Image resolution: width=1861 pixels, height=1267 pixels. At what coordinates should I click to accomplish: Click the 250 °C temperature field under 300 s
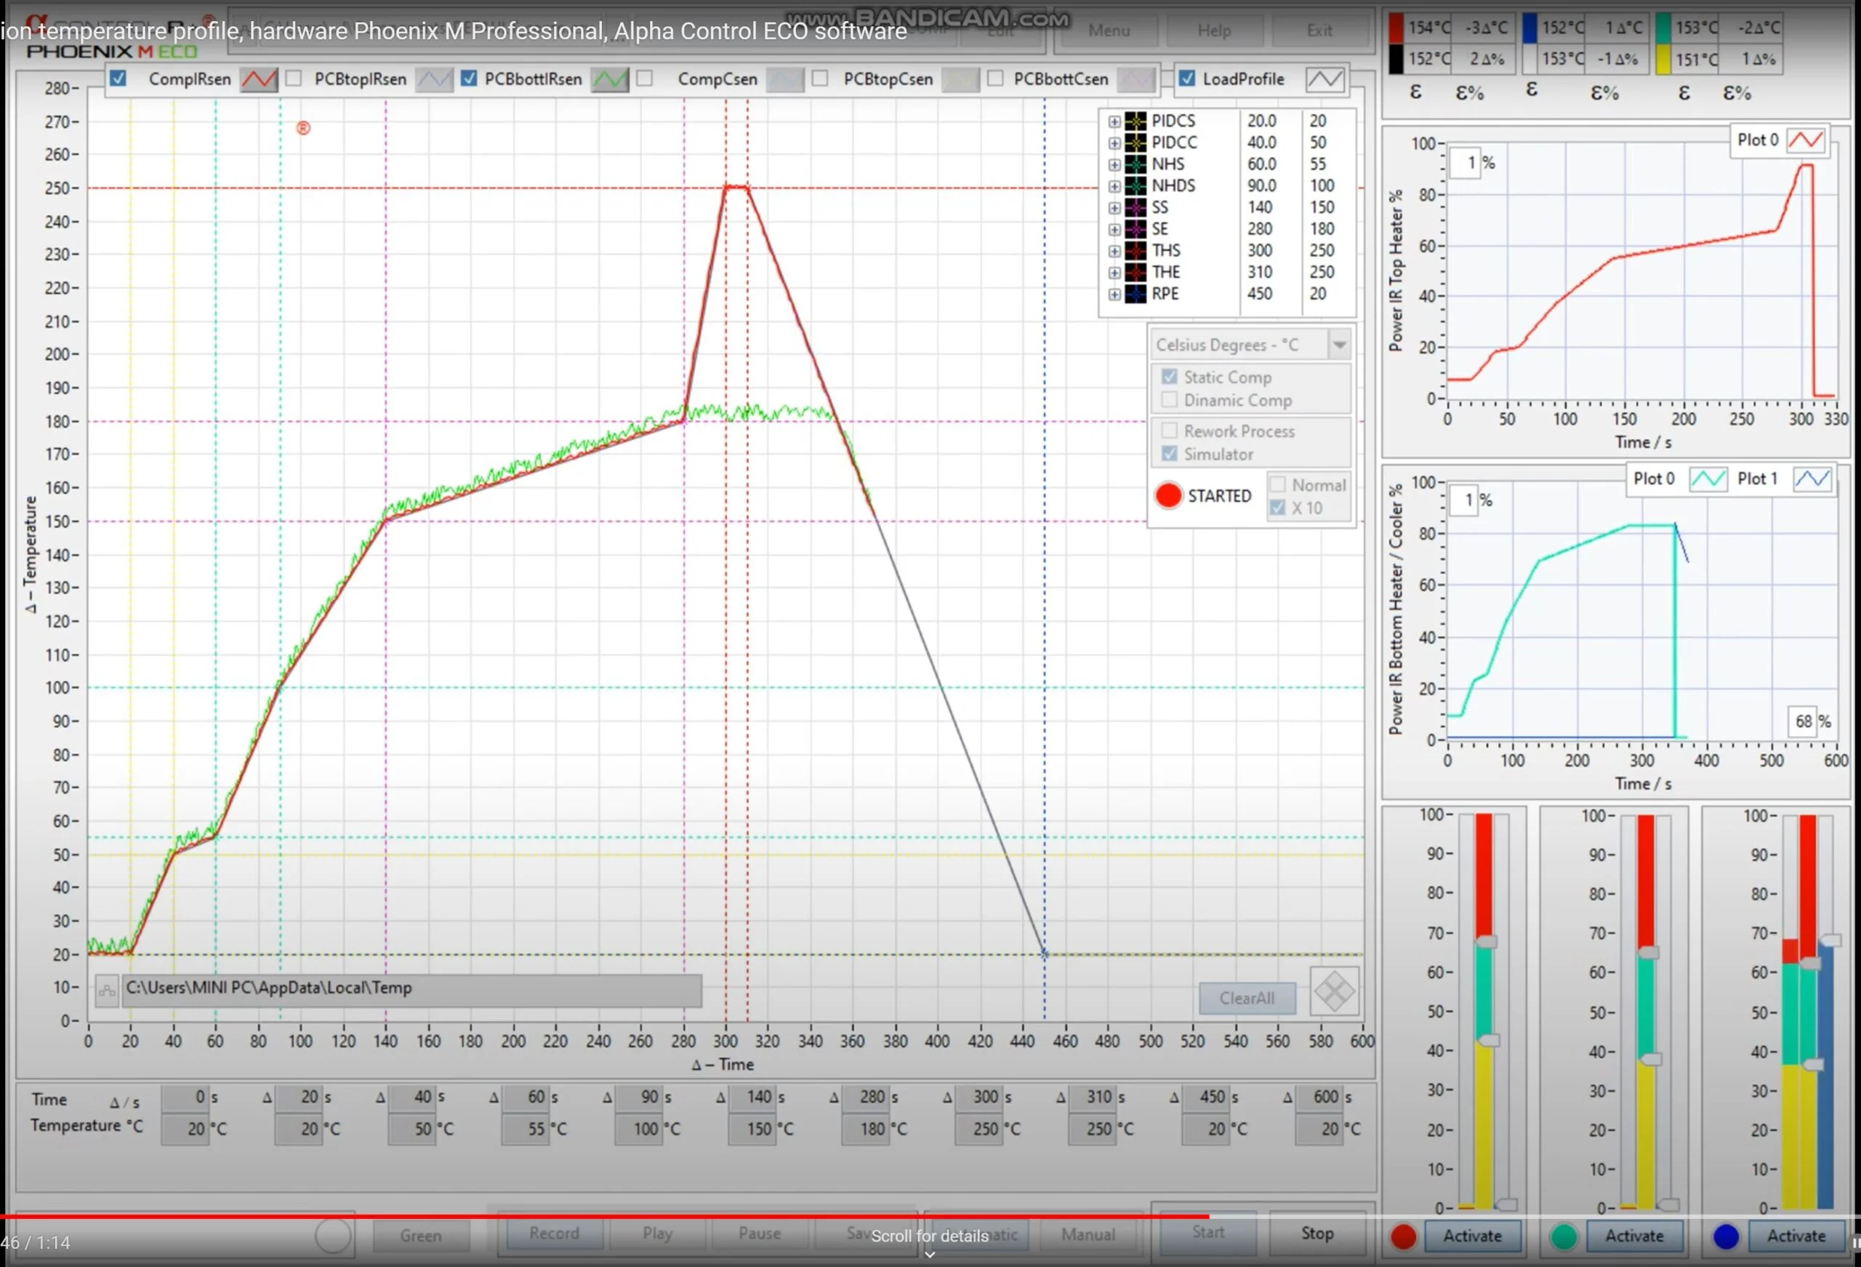978,1129
